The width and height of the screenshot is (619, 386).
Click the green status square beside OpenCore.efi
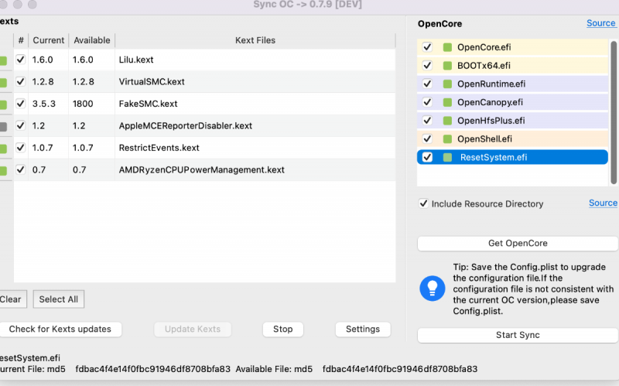(x=447, y=47)
